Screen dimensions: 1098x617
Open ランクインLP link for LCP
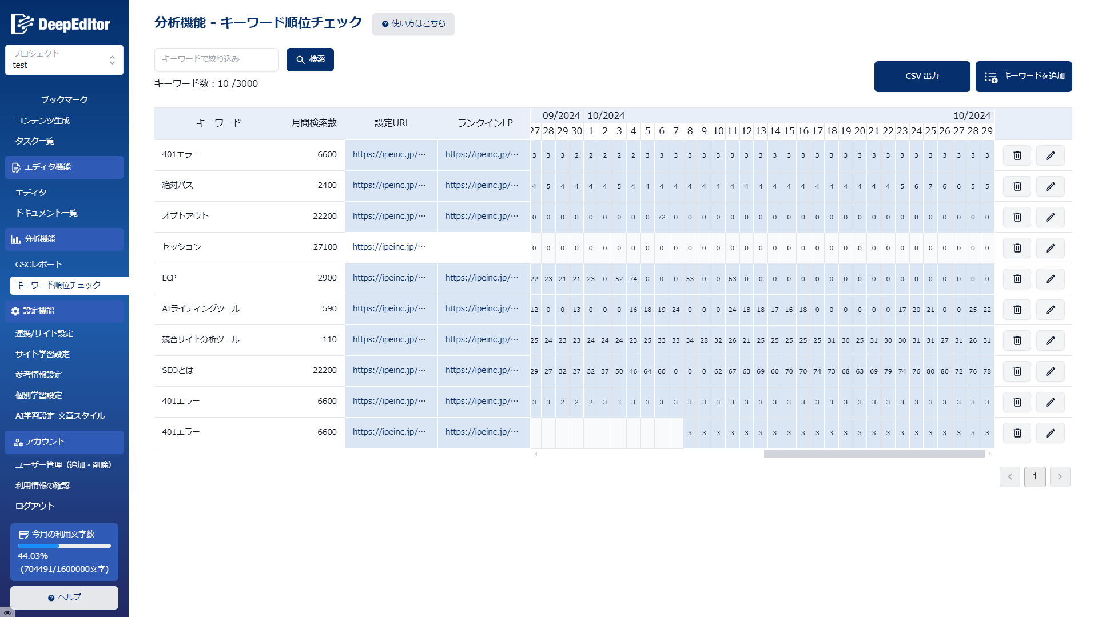(x=482, y=278)
